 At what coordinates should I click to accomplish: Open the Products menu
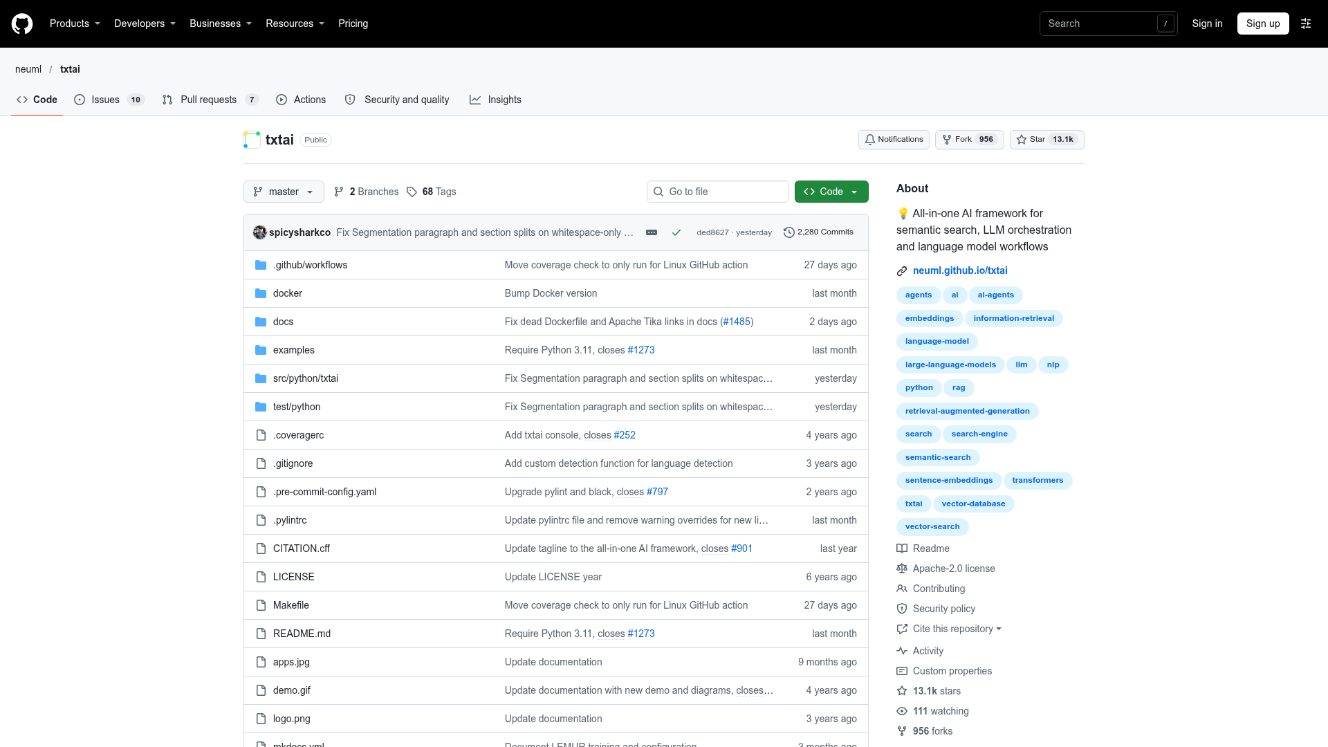(x=75, y=24)
